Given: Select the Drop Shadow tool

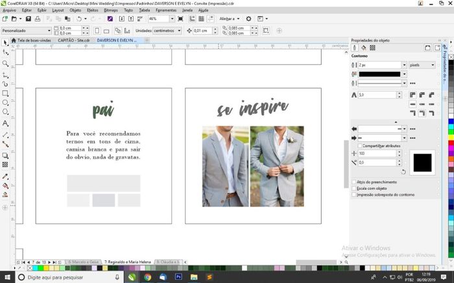Looking at the screenshot, I should click(x=5, y=155).
